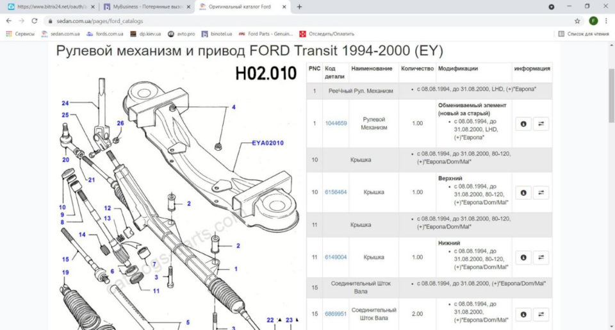Screen dimensions: 615x330
Task: Select callout number 19 in diagram
Action: 65,272
